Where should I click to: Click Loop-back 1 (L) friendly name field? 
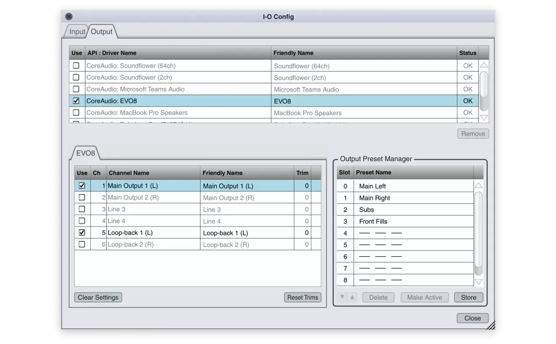tap(247, 233)
